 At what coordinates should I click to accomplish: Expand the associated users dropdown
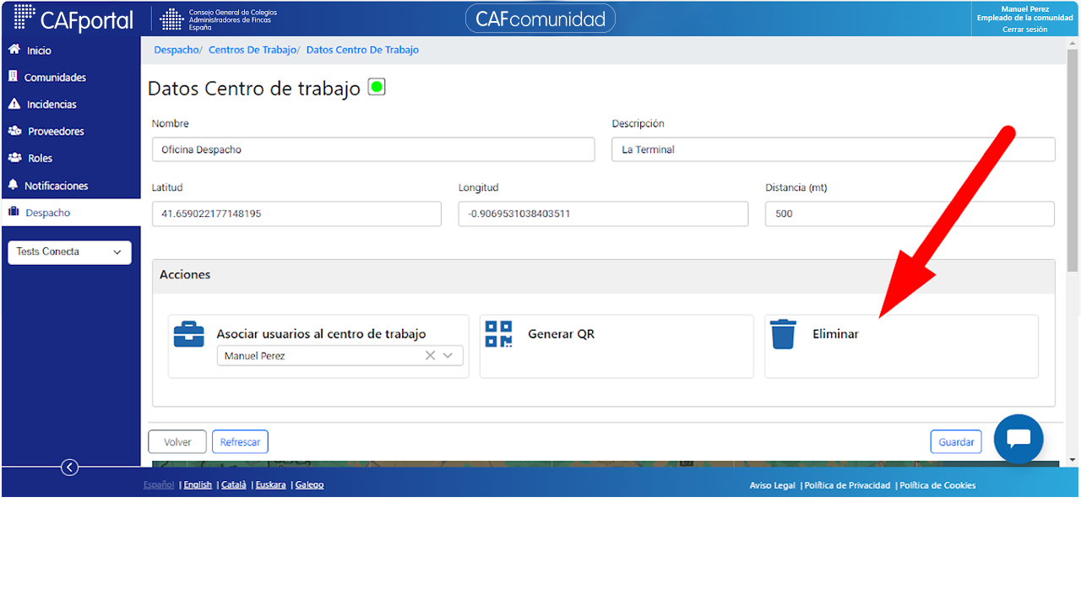[448, 355]
